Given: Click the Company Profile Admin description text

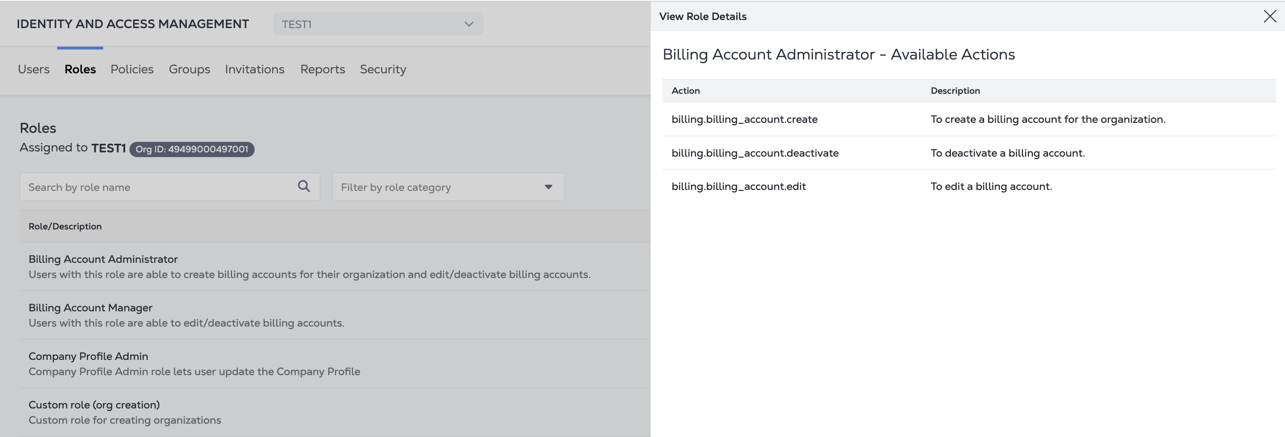Looking at the screenshot, I should click(x=194, y=372).
